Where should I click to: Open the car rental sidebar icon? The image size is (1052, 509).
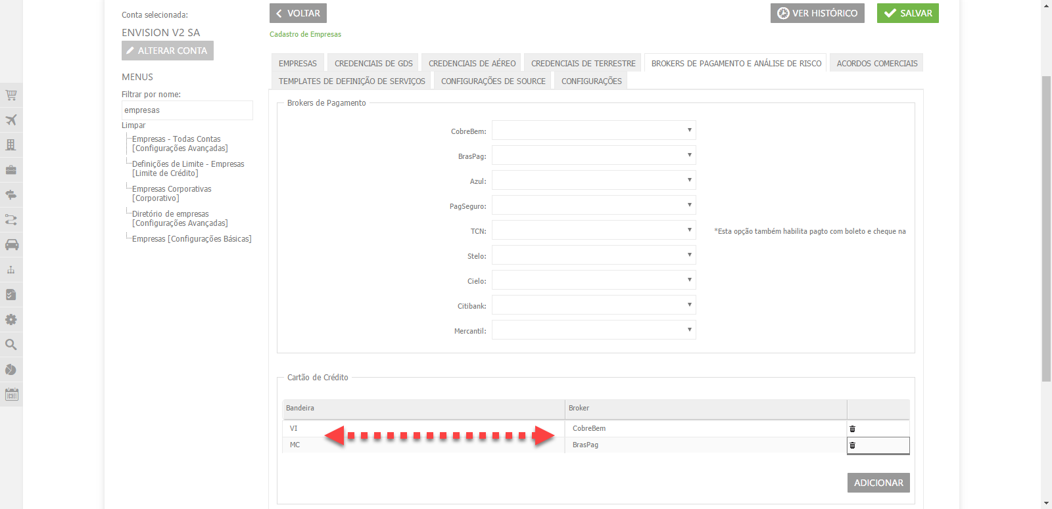click(x=11, y=245)
